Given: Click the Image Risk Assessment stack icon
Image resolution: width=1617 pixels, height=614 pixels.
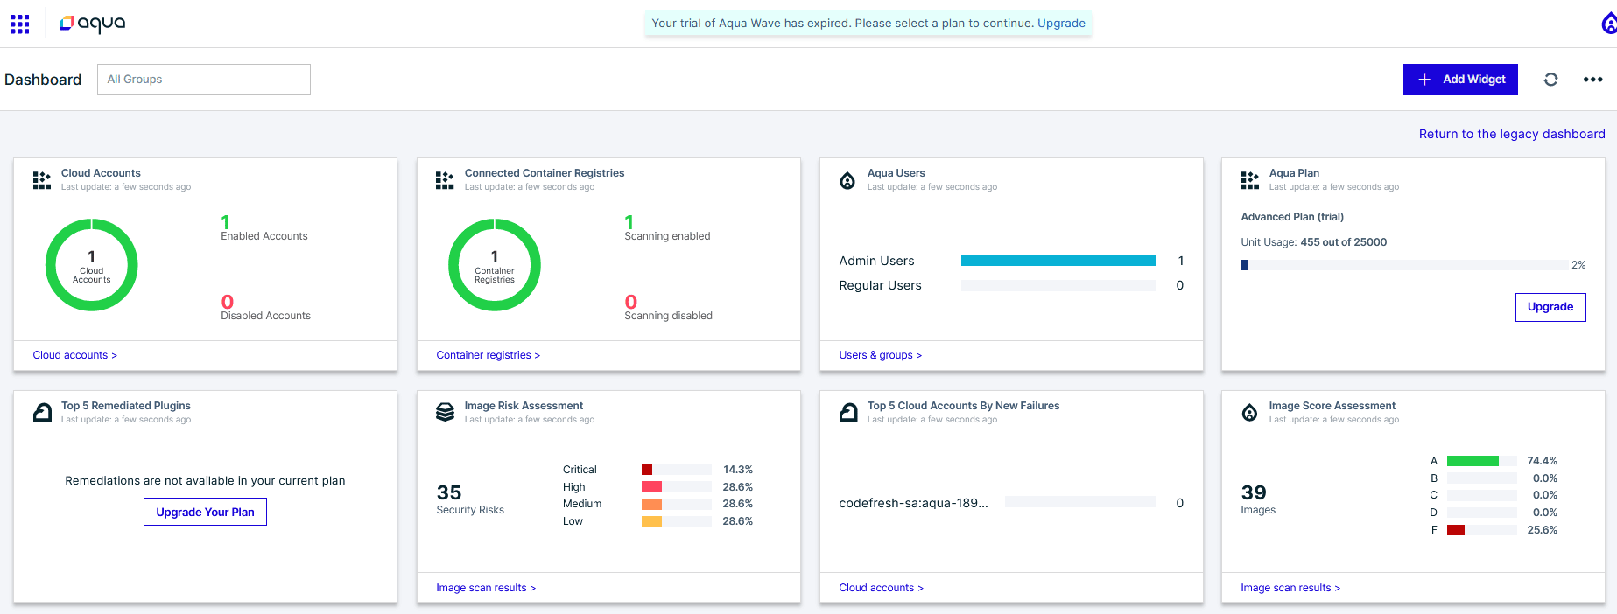Looking at the screenshot, I should tap(445, 413).
